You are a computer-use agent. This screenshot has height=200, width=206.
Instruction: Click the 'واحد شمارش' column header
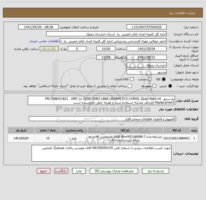coord(74,130)
